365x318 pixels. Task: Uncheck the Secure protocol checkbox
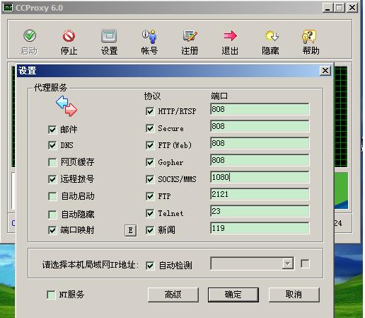[x=150, y=128]
